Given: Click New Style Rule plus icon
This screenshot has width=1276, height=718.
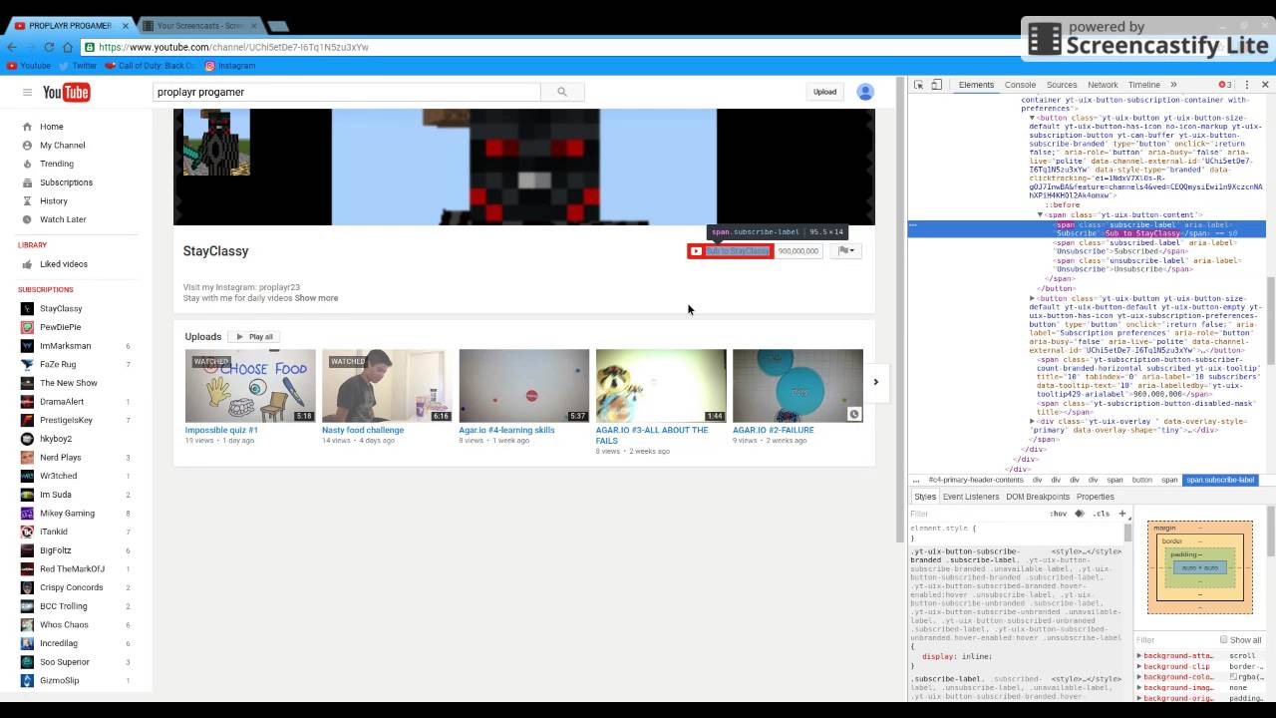Looking at the screenshot, I should [1121, 514].
